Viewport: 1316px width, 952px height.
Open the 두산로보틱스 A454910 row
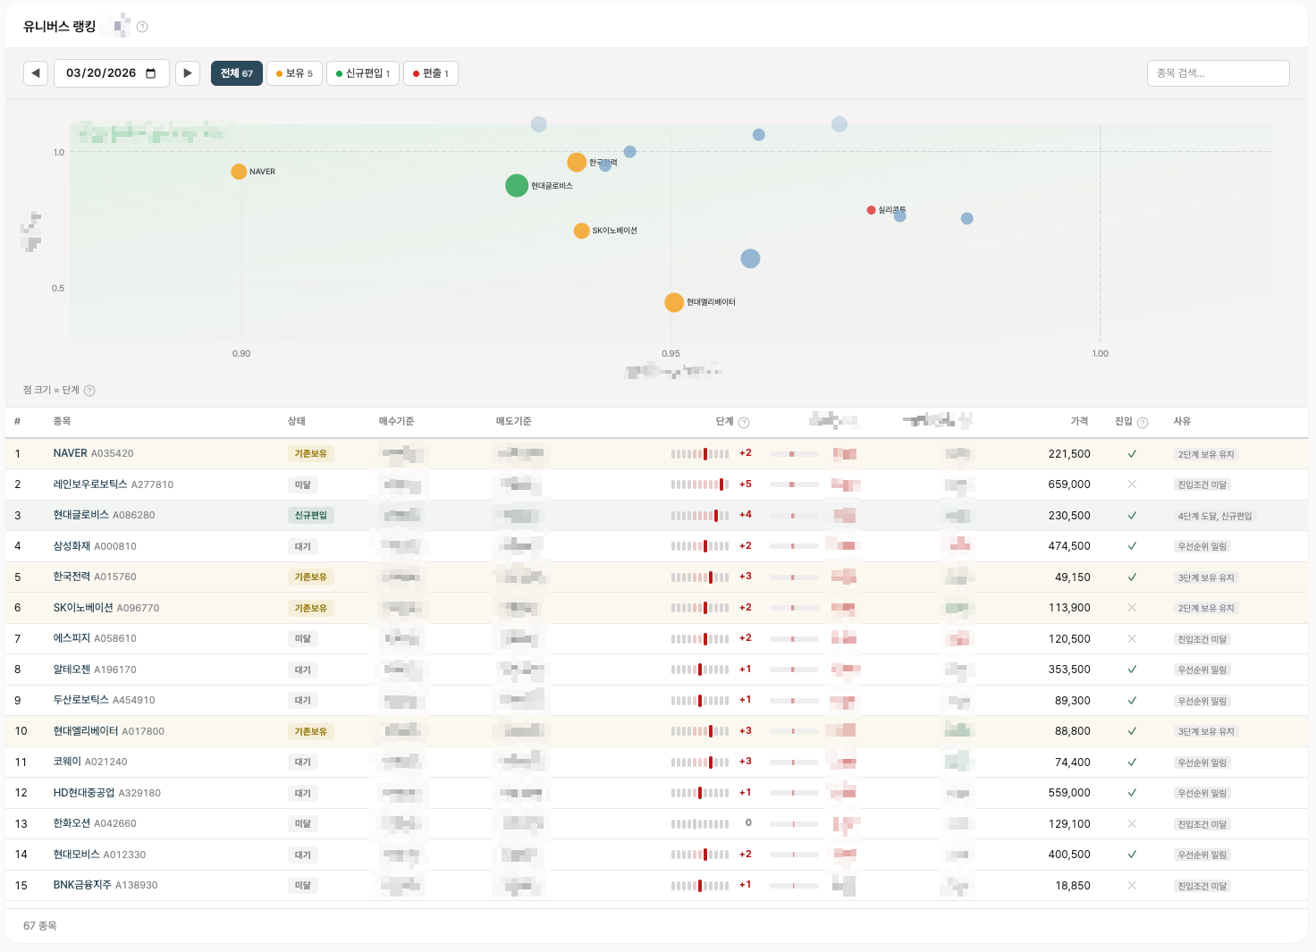pyautogui.click(x=656, y=701)
